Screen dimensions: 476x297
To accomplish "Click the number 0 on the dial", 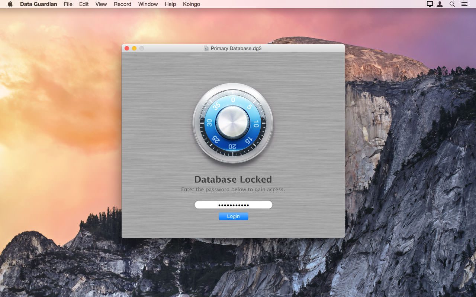I will tap(232, 100).
